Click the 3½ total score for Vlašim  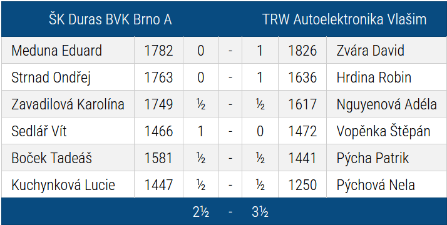260,212
